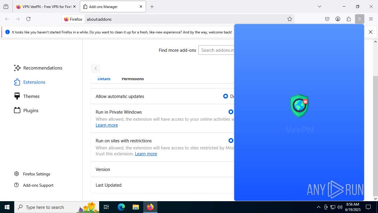Bookmark this page with the star icon
The width and height of the screenshot is (378, 213).
[290, 19]
